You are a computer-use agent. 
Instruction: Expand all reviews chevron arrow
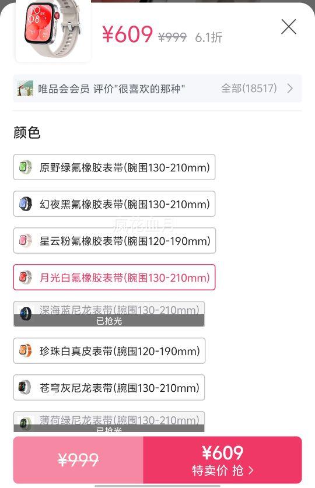click(x=290, y=89)
